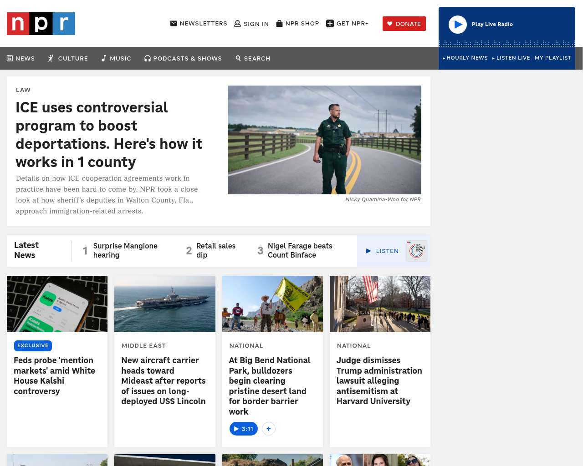Click the heart icon on Donate
The image size is (583, 466).
390,24
